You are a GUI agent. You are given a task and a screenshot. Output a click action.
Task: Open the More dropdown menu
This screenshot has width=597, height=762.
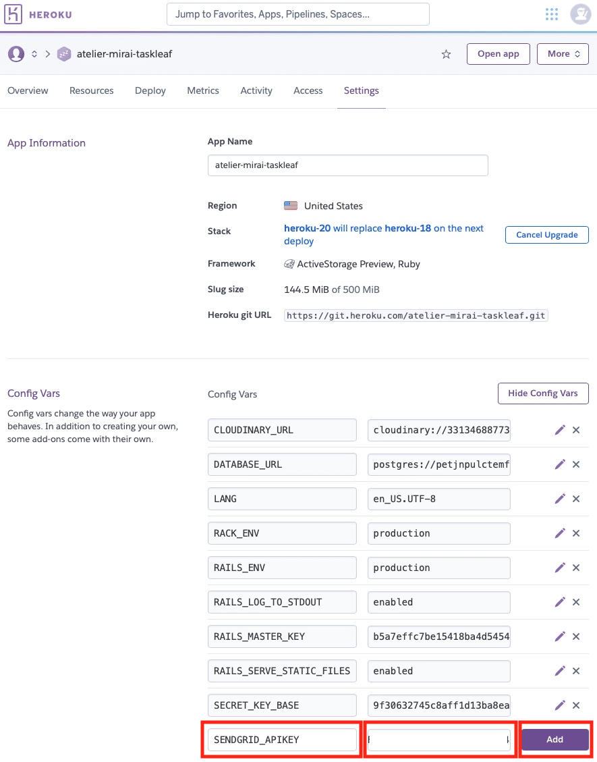(x=563, y=54)
